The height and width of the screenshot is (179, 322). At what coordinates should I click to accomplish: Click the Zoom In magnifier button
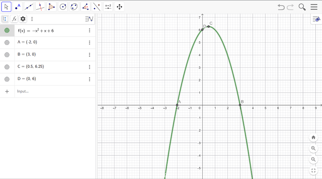313,148
